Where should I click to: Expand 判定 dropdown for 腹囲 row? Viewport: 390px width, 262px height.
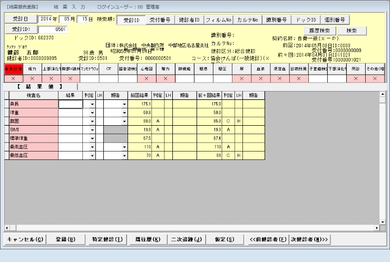92,122
